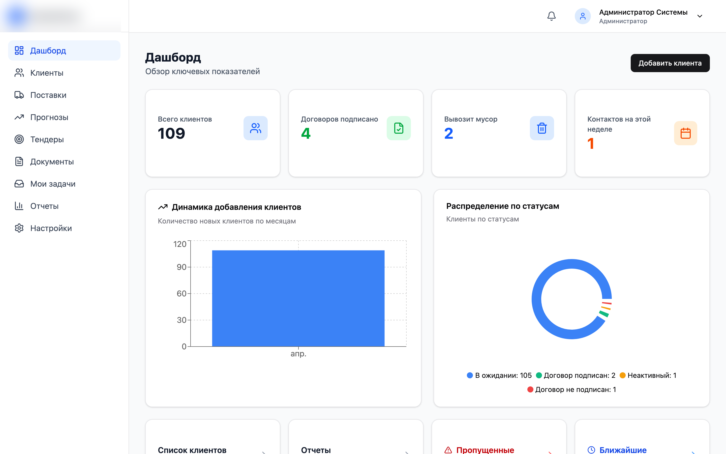Click the red Договор не подписан legend dot

click(x=530, y=389)
